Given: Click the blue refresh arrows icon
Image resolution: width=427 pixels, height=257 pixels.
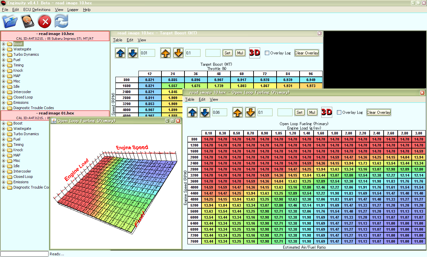Looking at the screenshot, I should click(61, 22).
